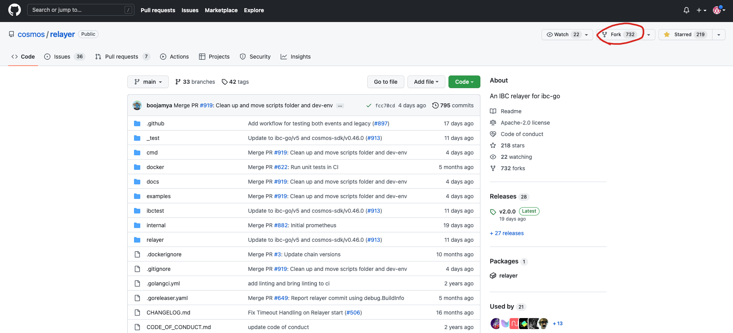Image resolution: width=733 pixels, height=333 pixels.
Task: Open the notifications bell
Action: [x=686, y=10]
